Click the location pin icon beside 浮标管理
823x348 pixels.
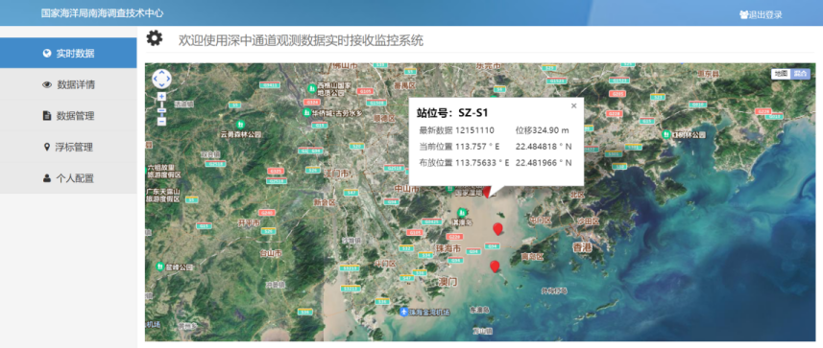[x=47, y=148]
